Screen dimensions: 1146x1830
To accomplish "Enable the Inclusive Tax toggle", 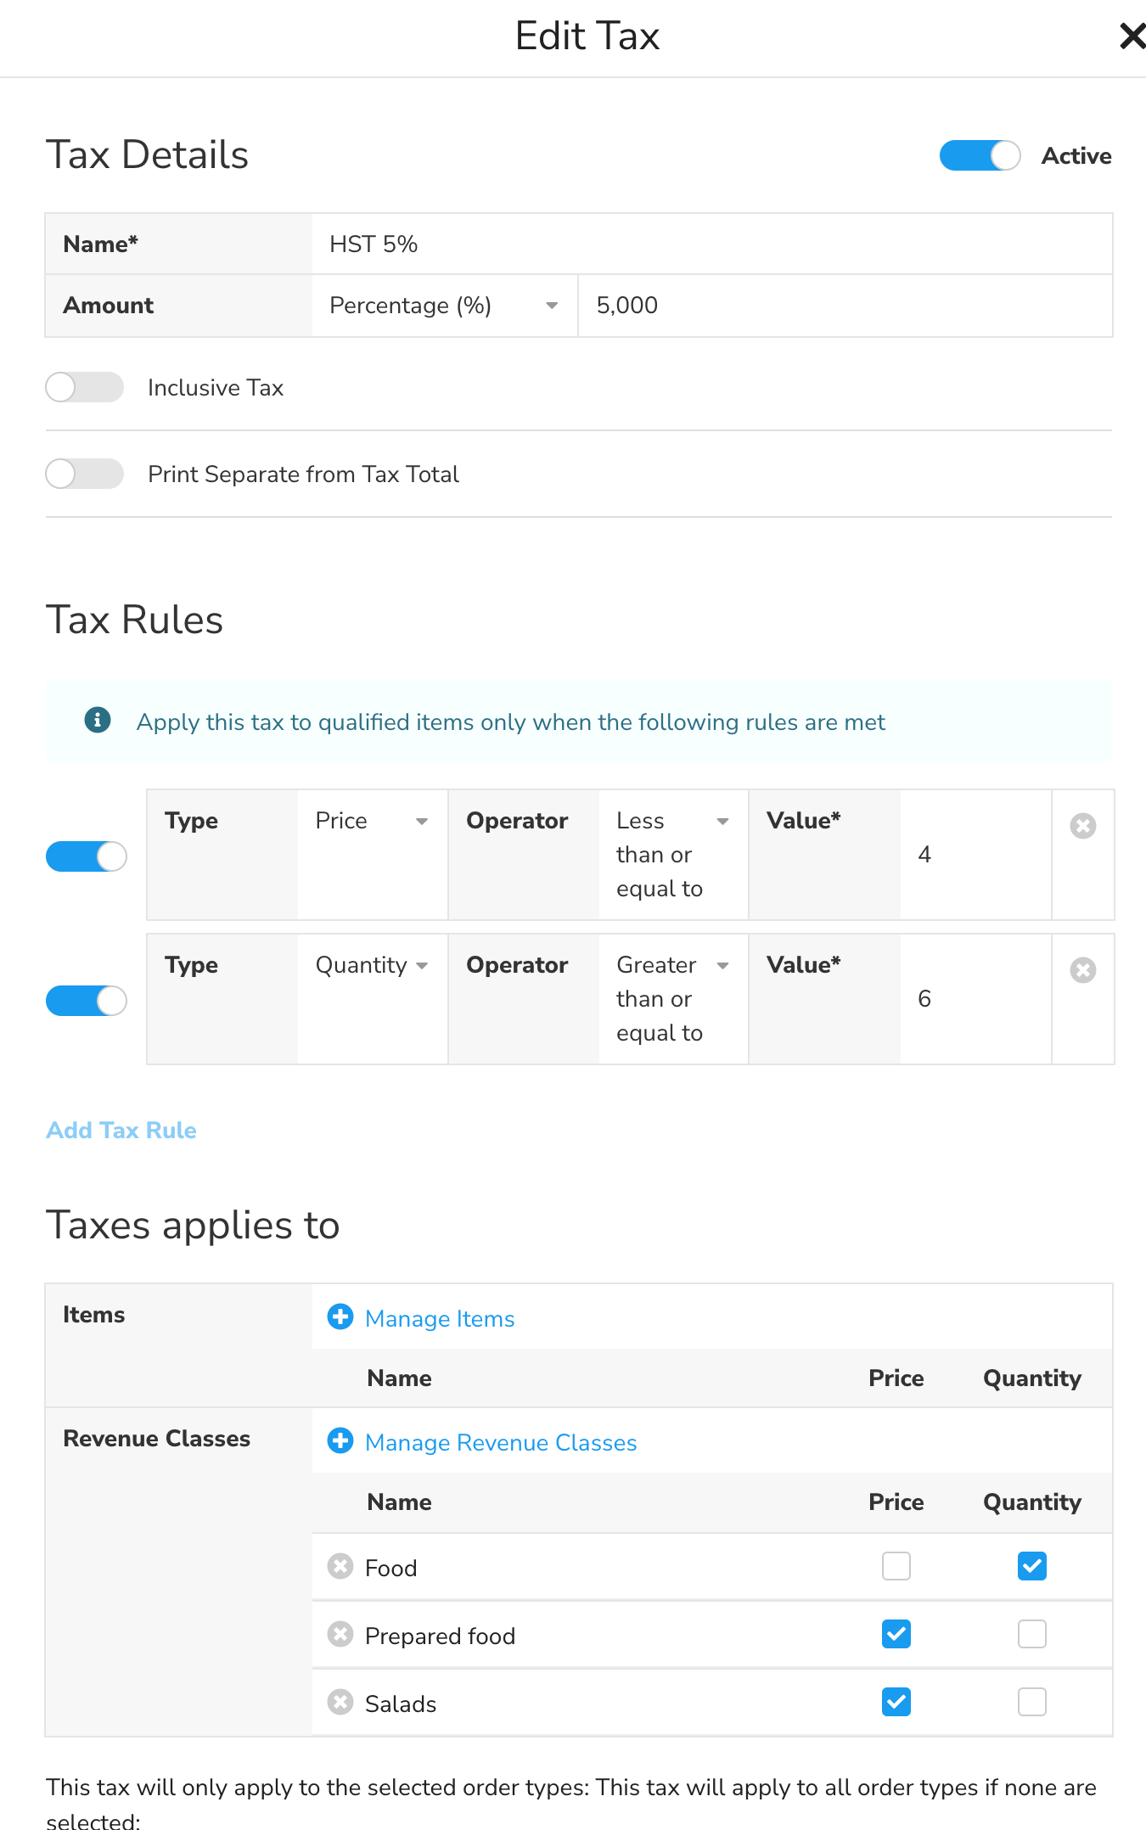I will [x=84, y=388].
